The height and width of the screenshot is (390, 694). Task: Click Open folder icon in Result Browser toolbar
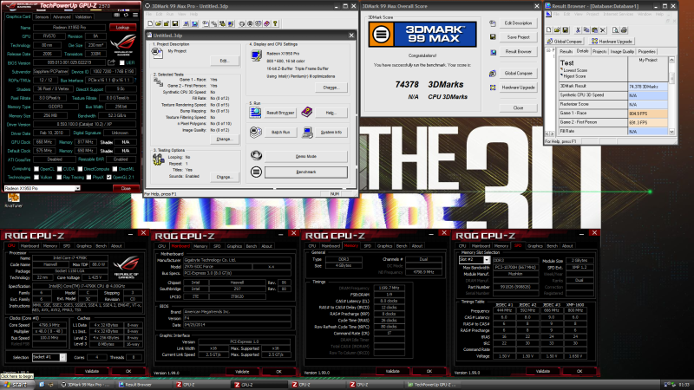click(x=557, y=30)
